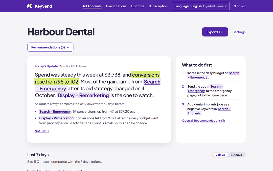273x171 pixels.
Task: Open Display – Remarketing link in the headline summary
Action: click(x=83, y=96)
